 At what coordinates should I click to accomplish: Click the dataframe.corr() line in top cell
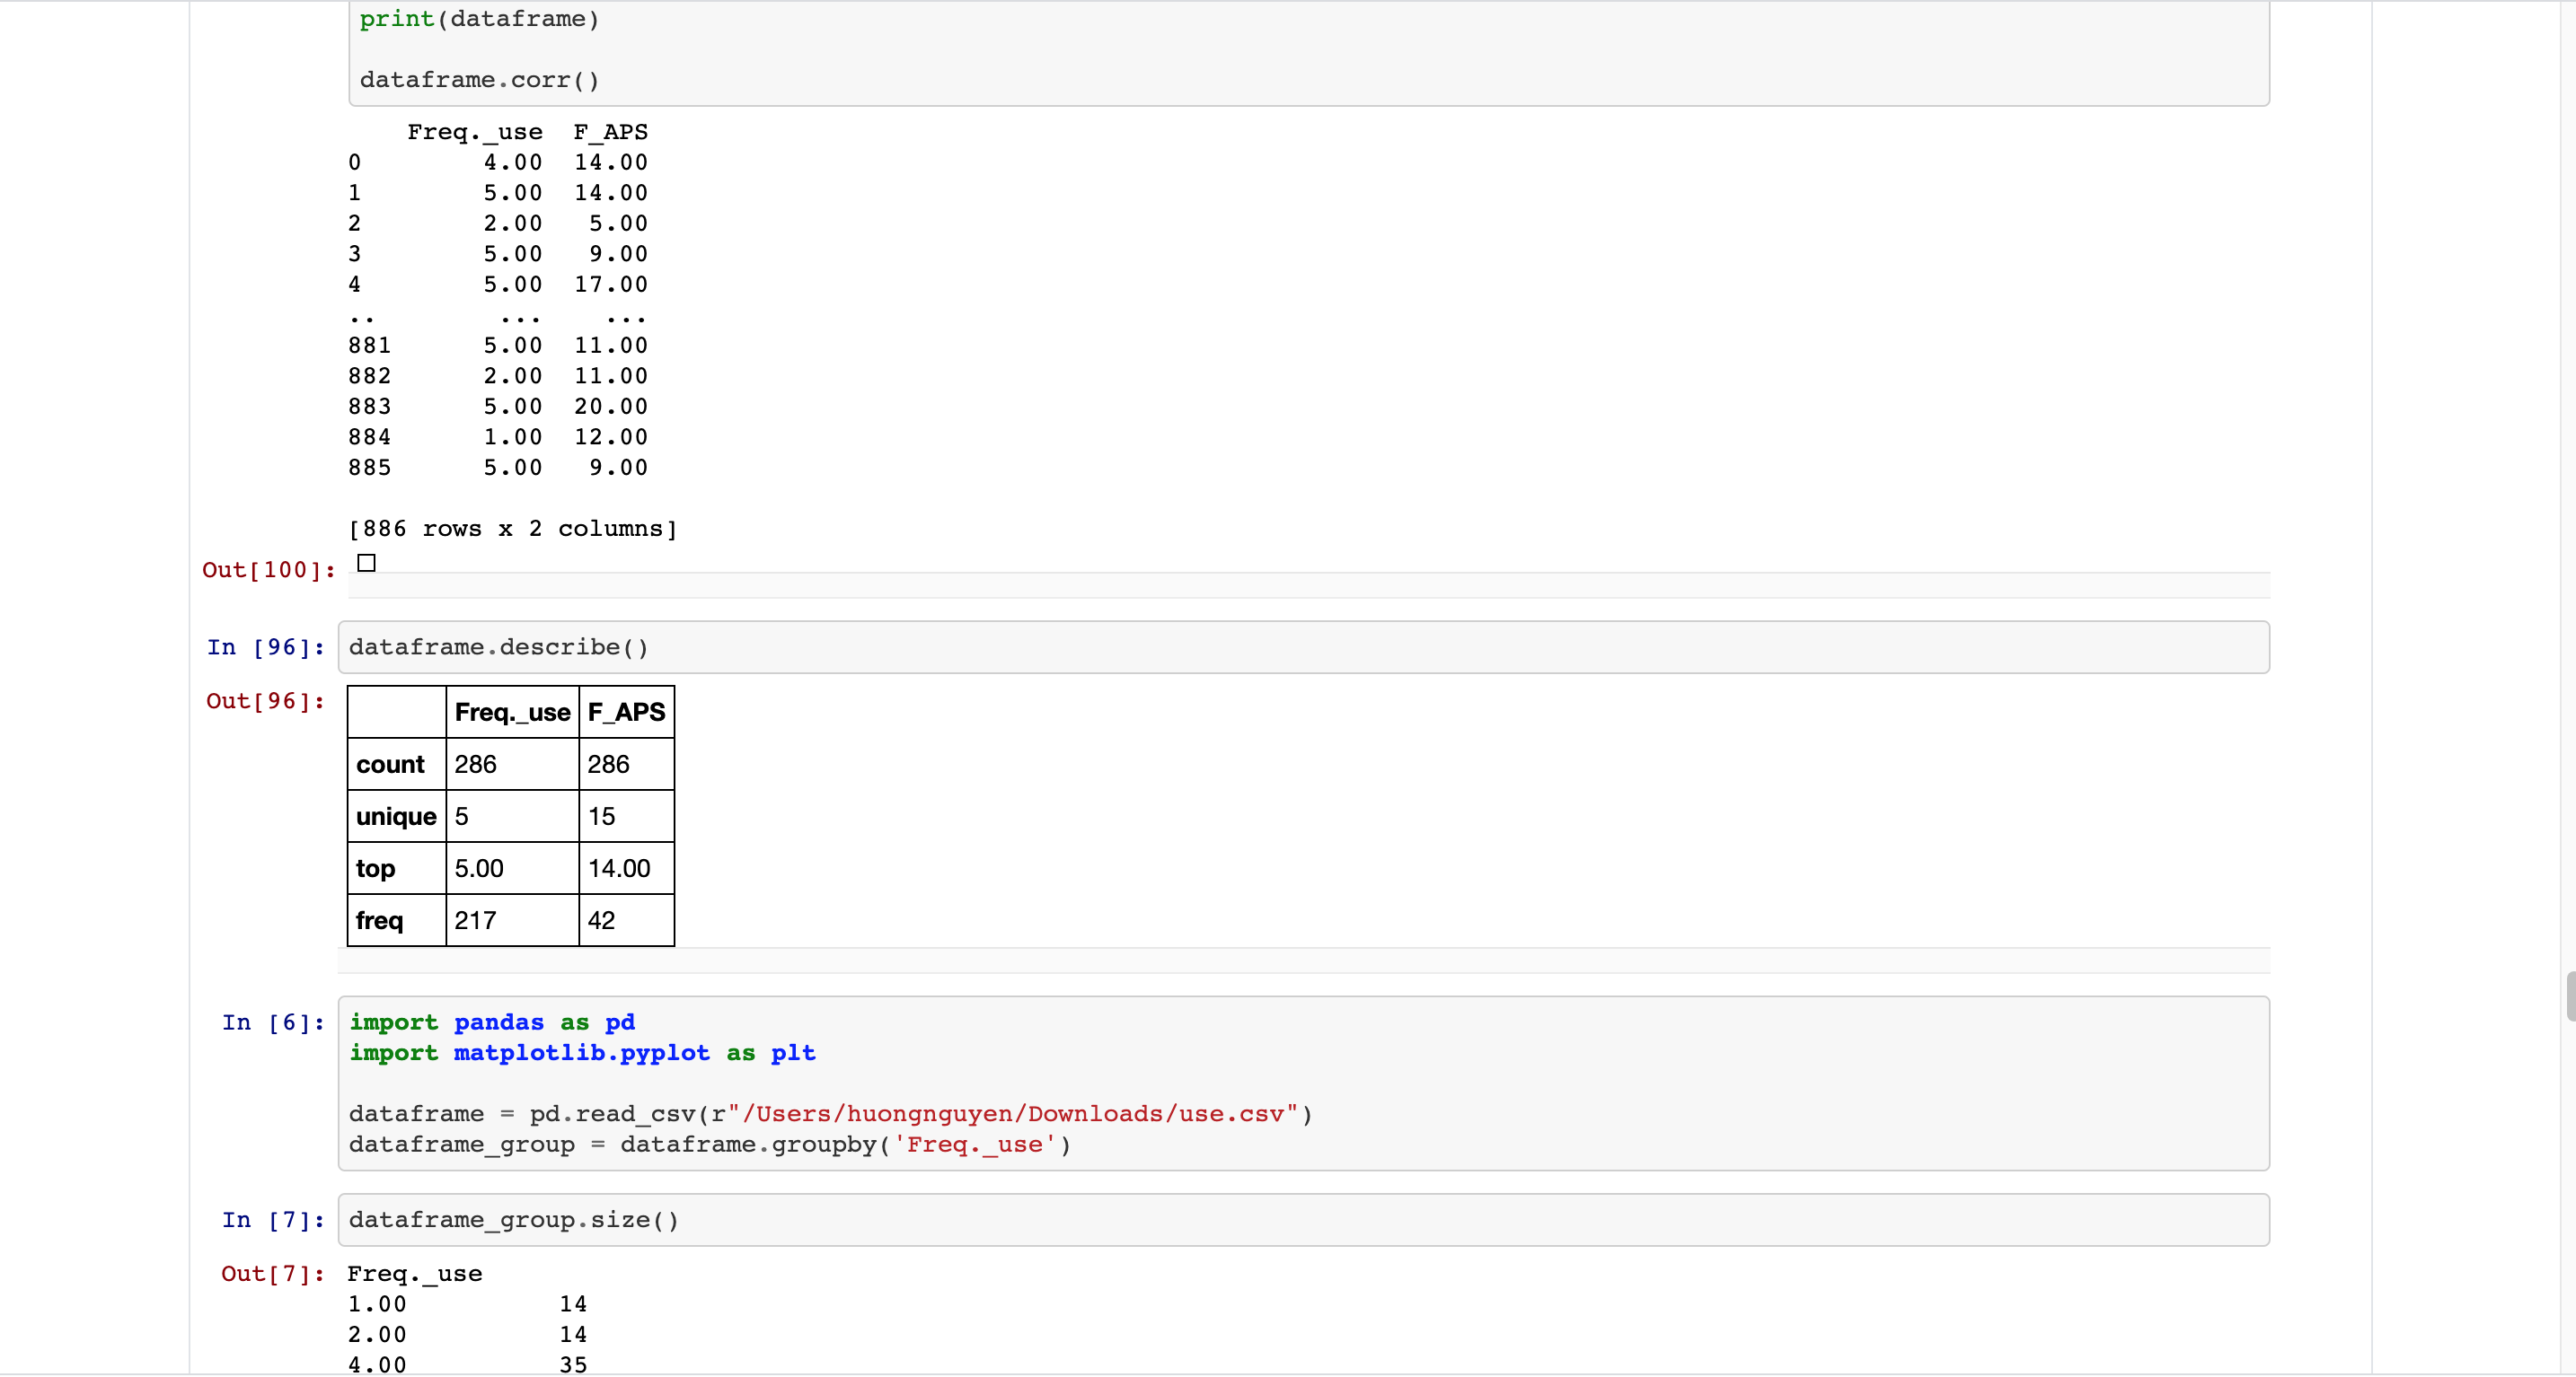point(479,80)
